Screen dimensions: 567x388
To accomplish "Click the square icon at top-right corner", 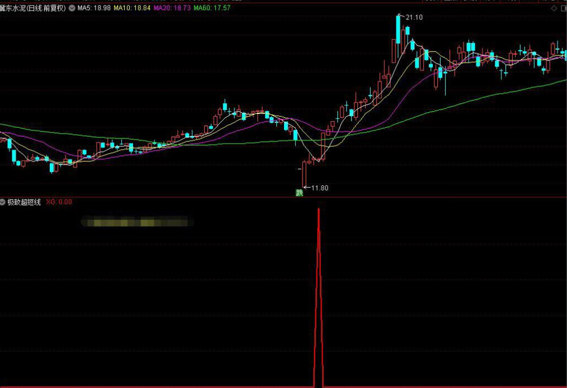I will tap(563, 8).
